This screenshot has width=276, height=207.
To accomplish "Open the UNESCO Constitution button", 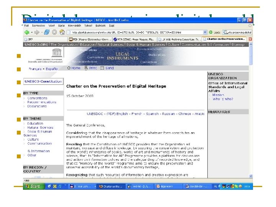I will (x=43, y=81).
